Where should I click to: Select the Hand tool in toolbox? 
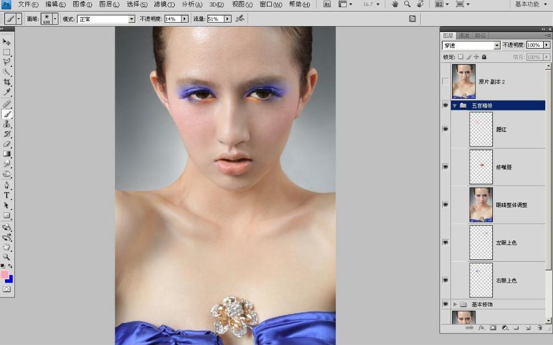(x=7, y=247)
